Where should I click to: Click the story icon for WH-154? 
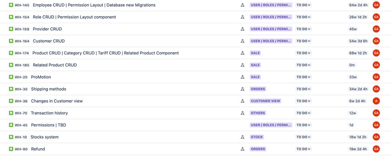coord(11,17)
